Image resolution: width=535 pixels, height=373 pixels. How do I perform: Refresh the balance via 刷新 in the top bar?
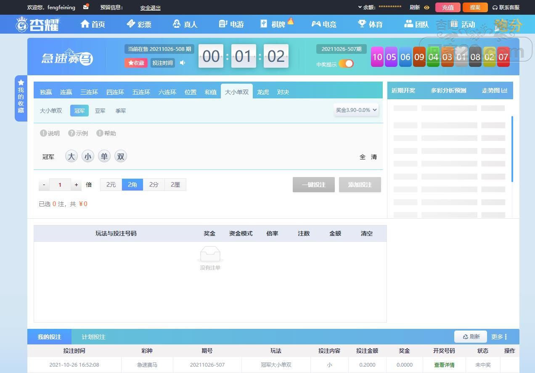[415, 8]
